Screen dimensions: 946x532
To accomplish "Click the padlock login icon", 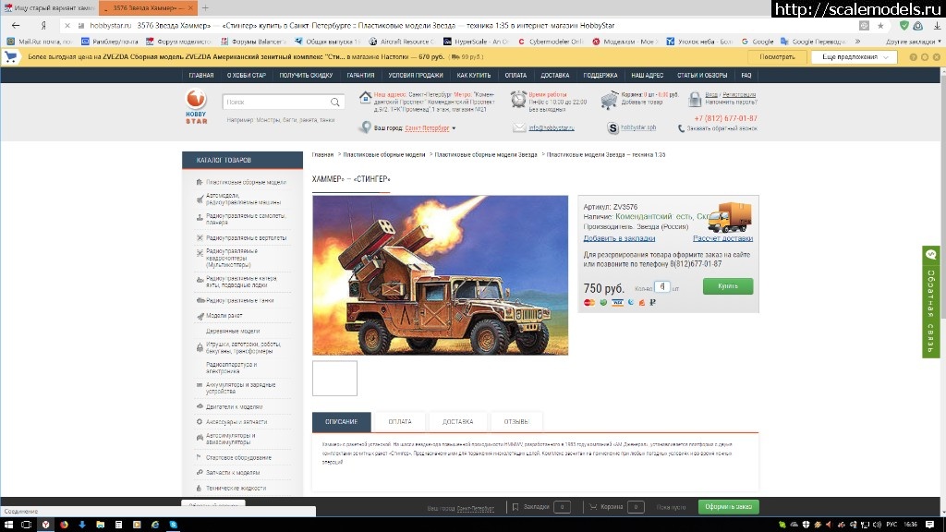I will (695, 99).
